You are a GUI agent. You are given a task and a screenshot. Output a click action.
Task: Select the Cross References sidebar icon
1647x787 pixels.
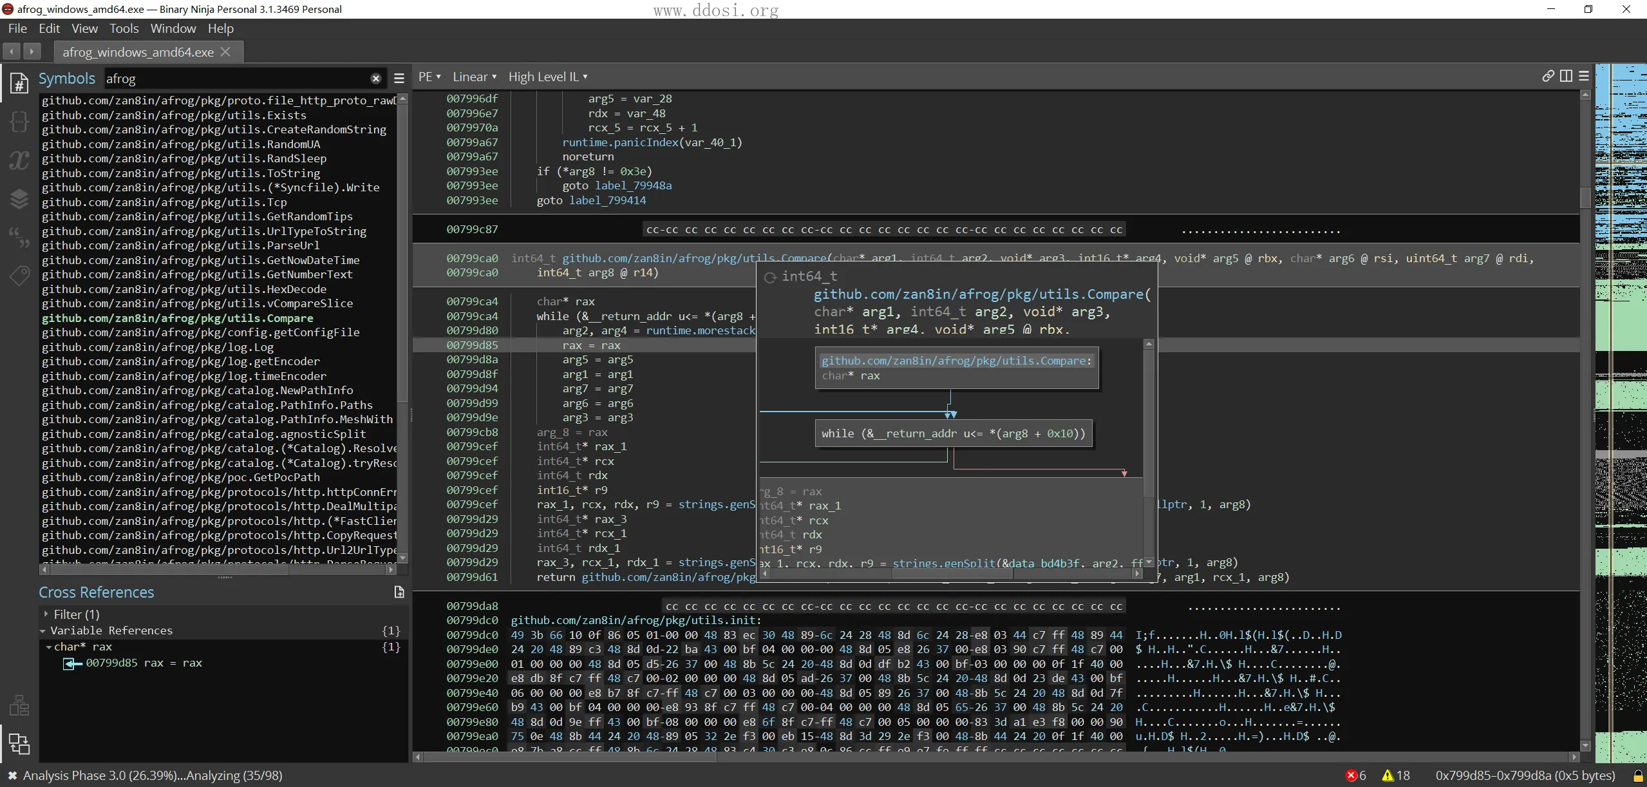(19, 744)
